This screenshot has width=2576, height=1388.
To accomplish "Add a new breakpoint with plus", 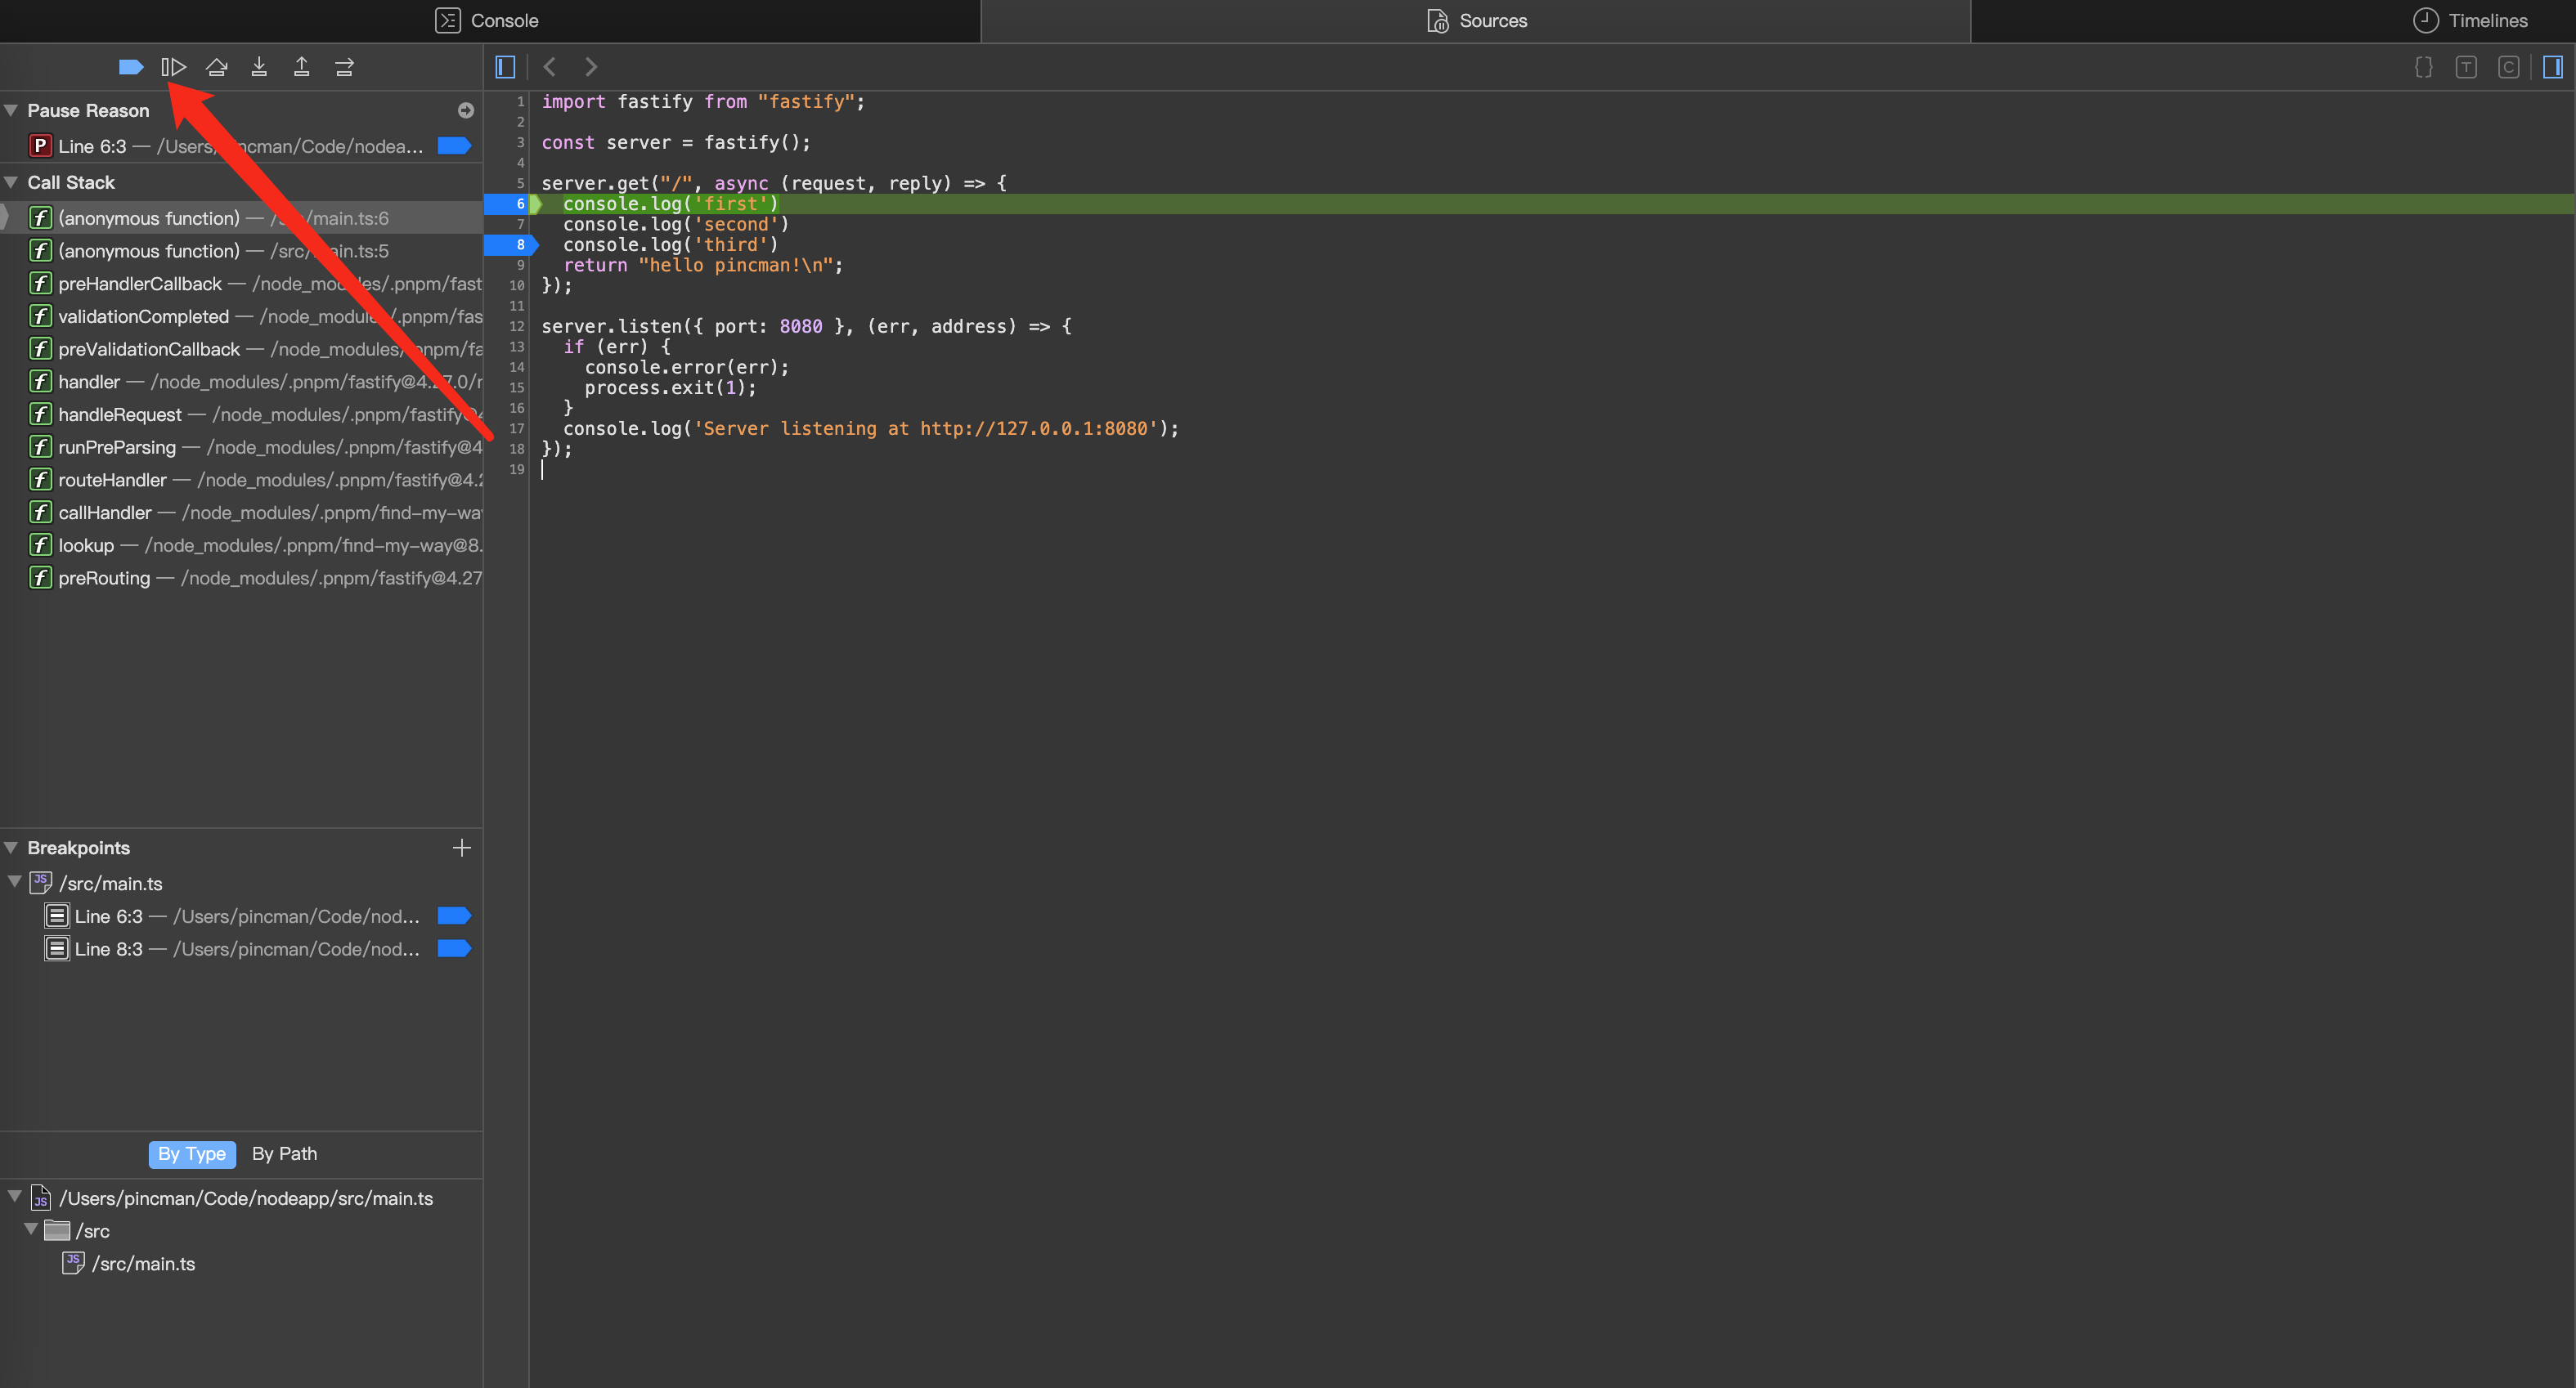I will point(461,848).
